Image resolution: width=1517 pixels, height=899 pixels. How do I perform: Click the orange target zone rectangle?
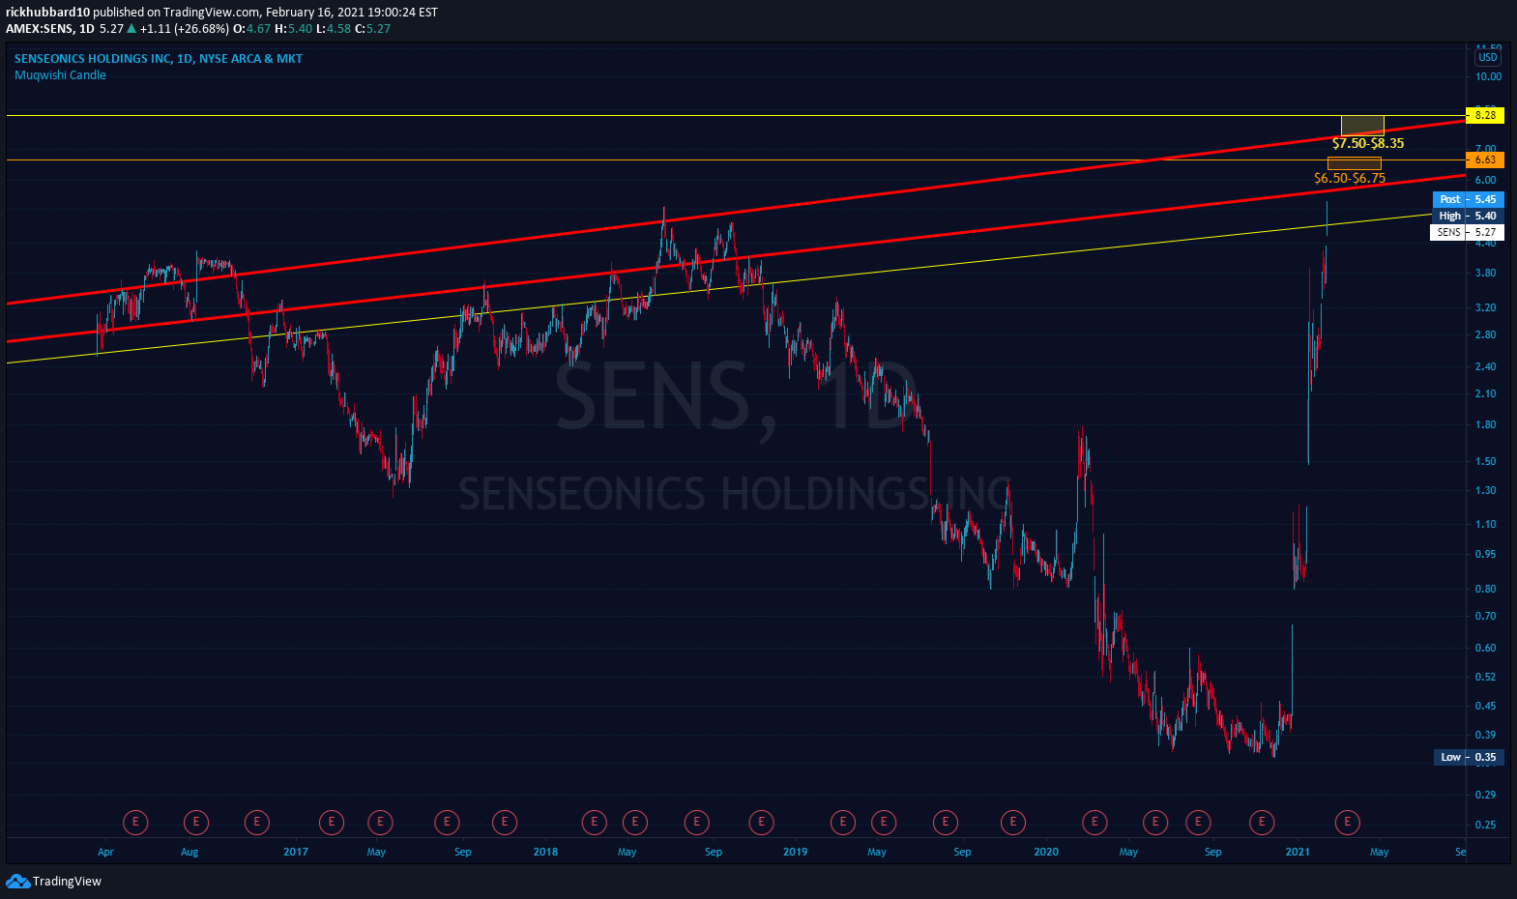(x=1355, y=163)
